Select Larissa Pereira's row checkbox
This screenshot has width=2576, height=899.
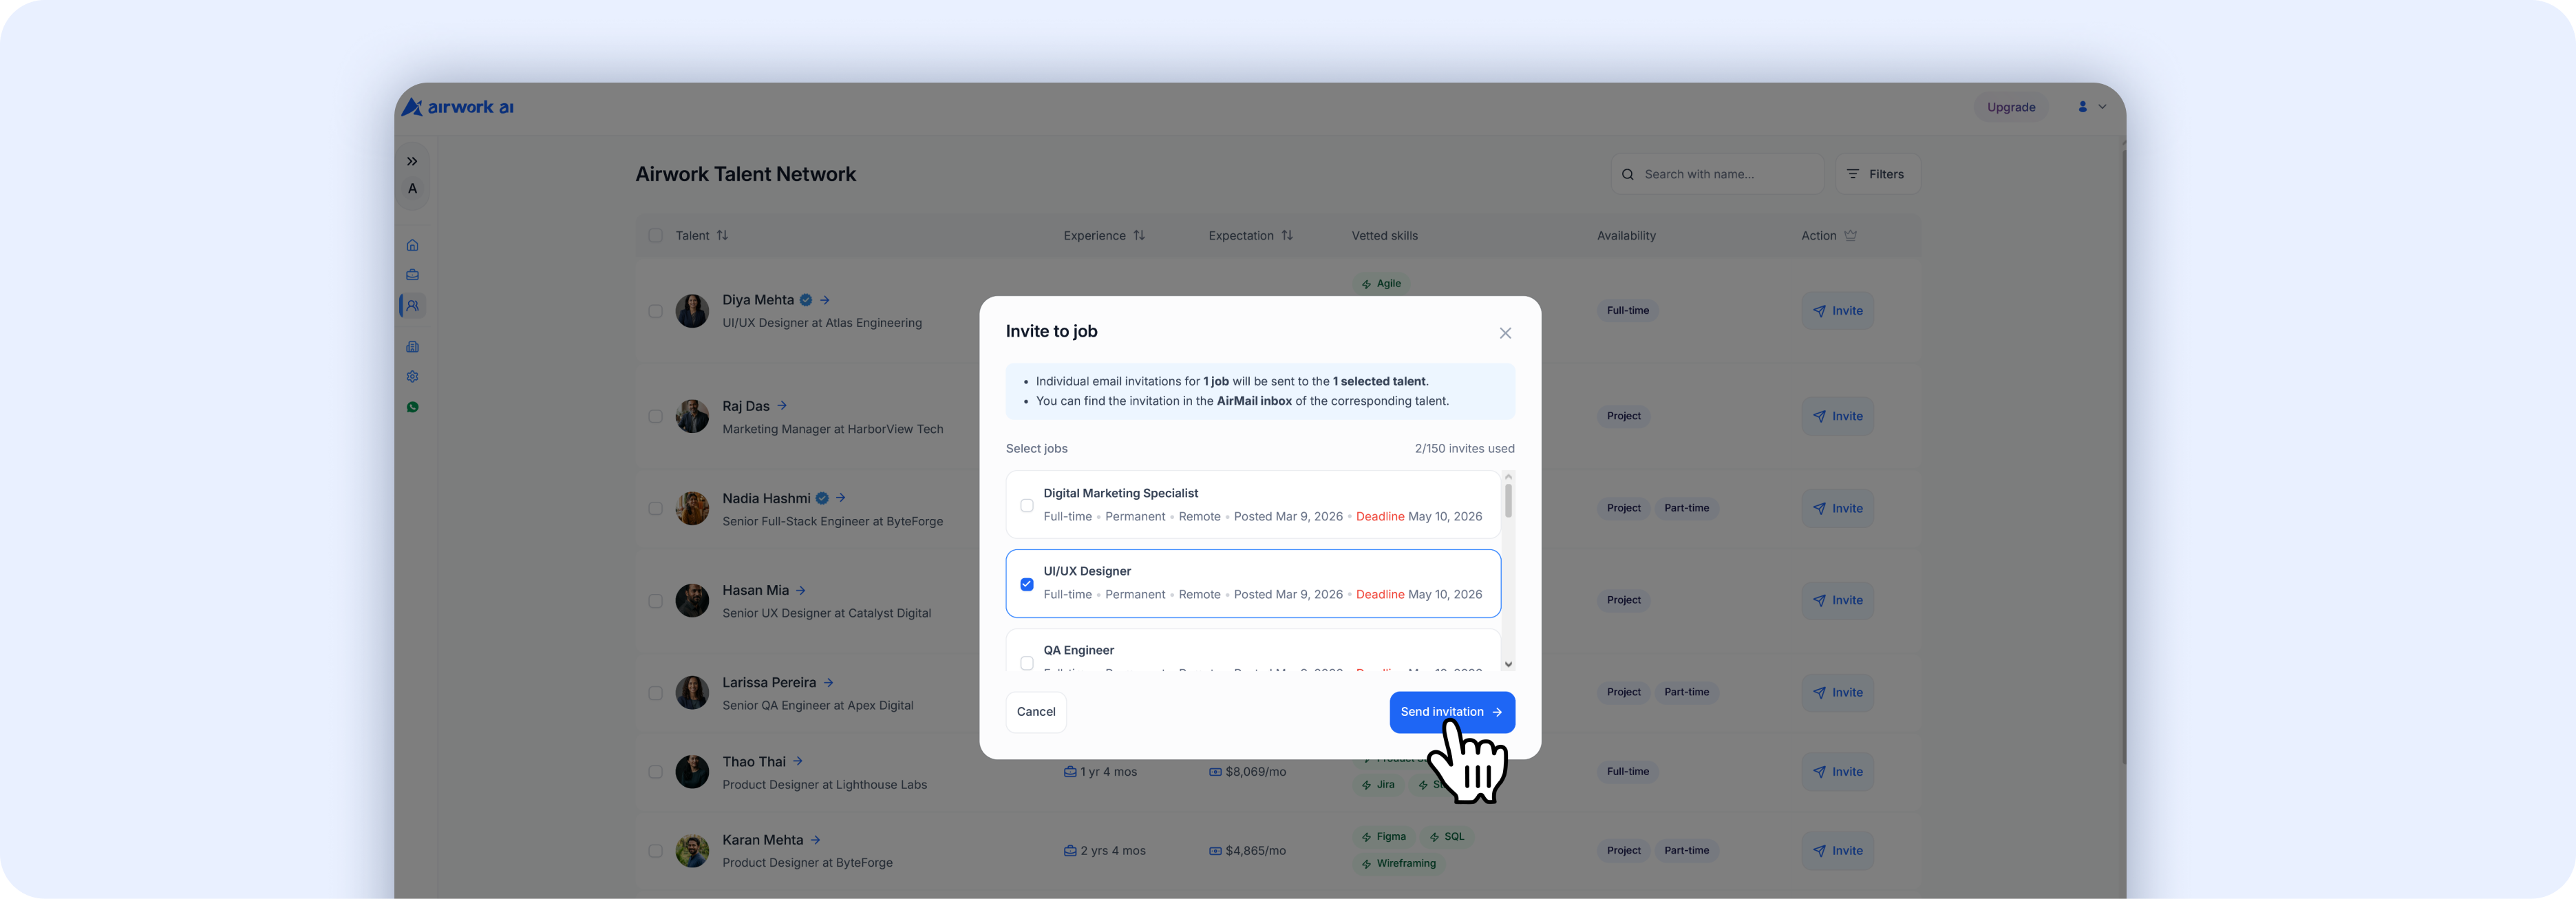click(x=655, y=693)
